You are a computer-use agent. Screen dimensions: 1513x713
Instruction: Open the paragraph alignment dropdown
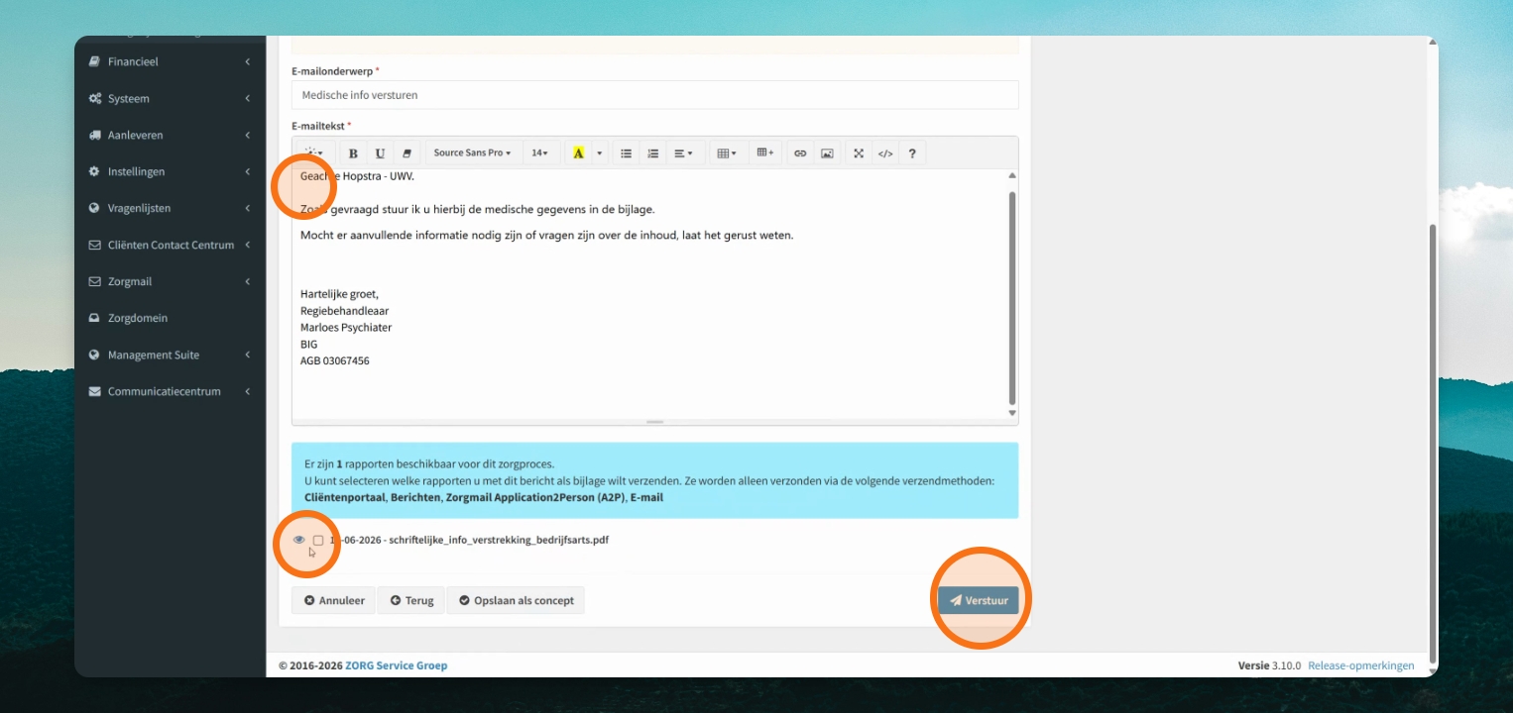coord(682,153)
